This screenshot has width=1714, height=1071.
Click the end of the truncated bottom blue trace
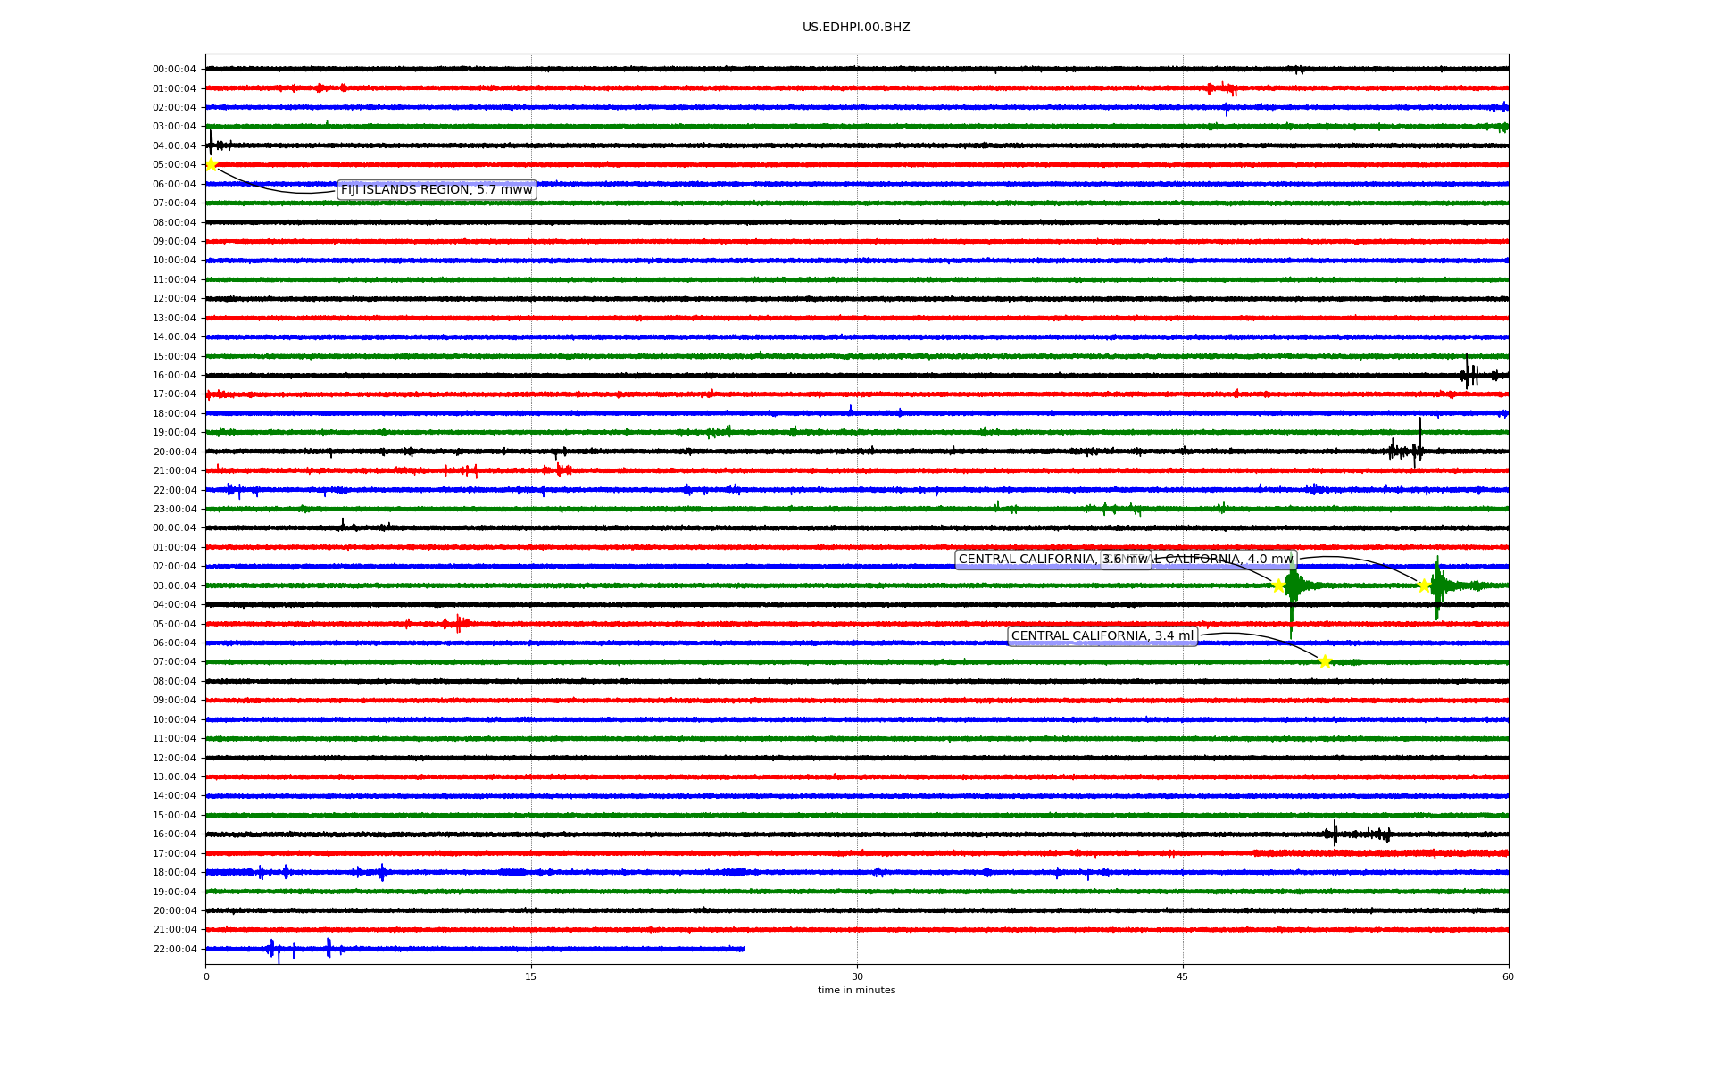pyautogui.click(x=743, y=949)
